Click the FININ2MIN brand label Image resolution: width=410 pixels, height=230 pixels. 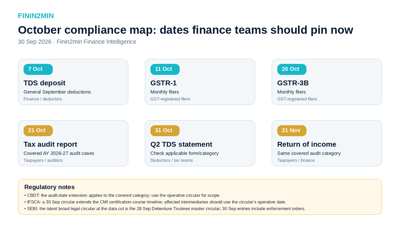pyautogui.click(x=36, y=16)
